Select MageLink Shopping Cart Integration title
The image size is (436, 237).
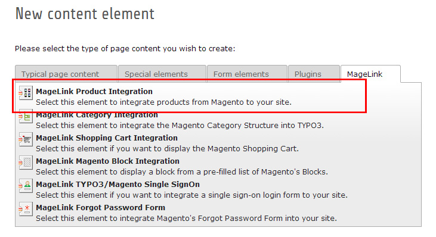107,138
